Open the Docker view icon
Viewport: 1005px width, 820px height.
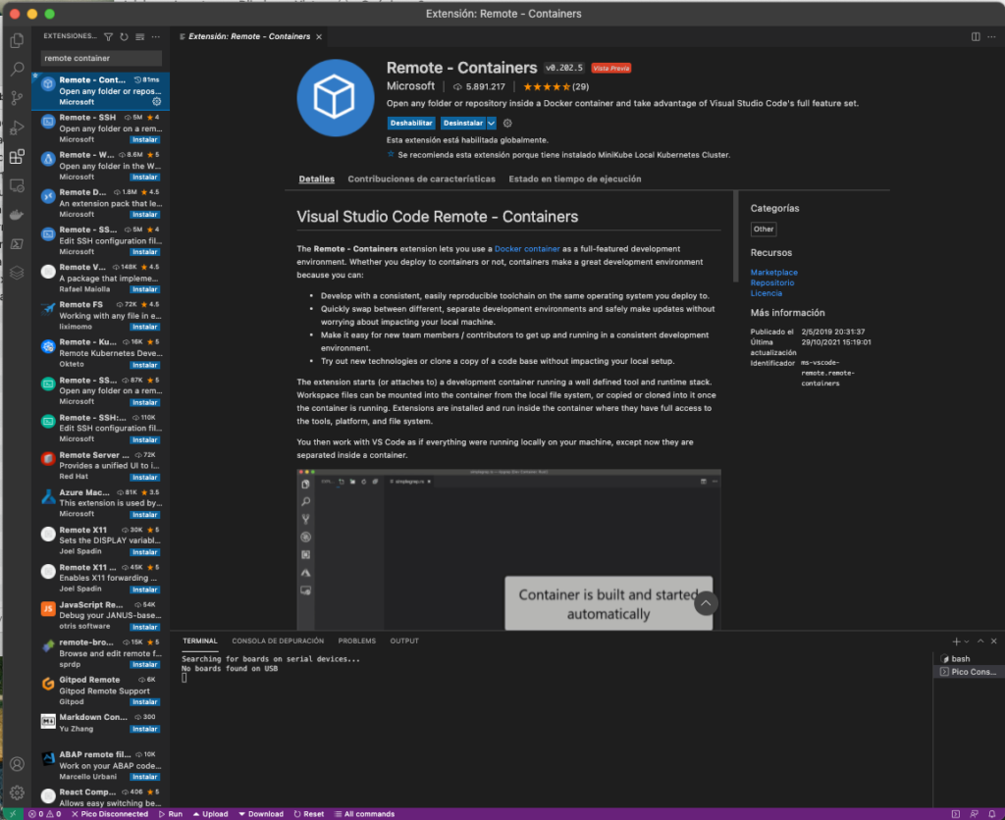[x=16, y=216]
